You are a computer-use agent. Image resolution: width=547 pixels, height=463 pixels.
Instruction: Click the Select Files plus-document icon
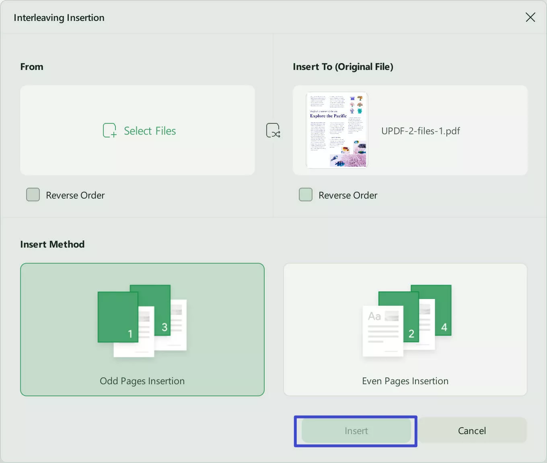click(109, 130)
